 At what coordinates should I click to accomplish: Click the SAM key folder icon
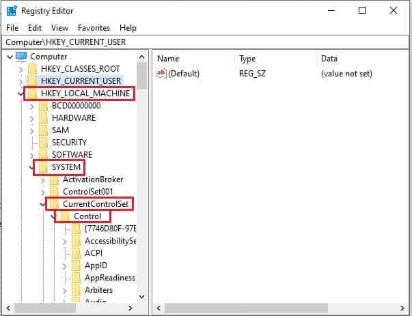[x=43, y=130]
